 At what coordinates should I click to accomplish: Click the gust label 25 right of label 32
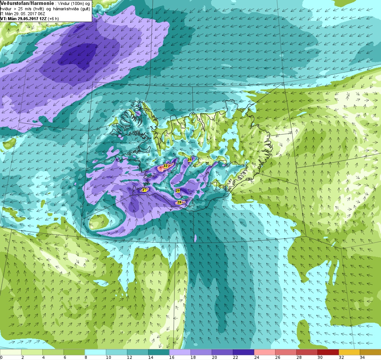point(190,159)
